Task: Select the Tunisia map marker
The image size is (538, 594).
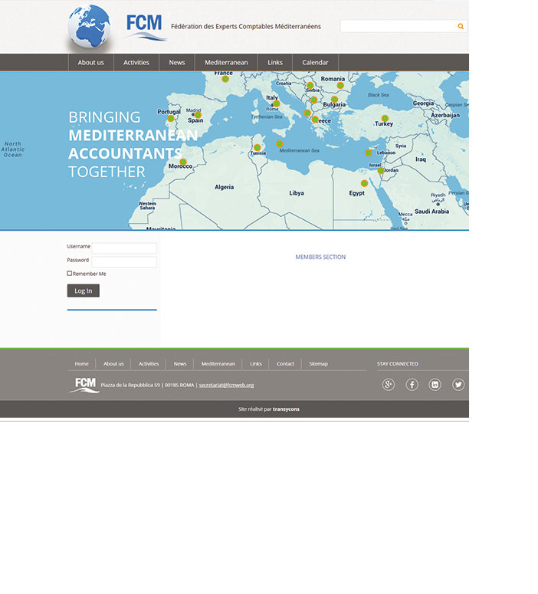Action: (258, 147)
